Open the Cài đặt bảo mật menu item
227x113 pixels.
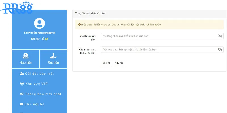(x=39, y=73)
